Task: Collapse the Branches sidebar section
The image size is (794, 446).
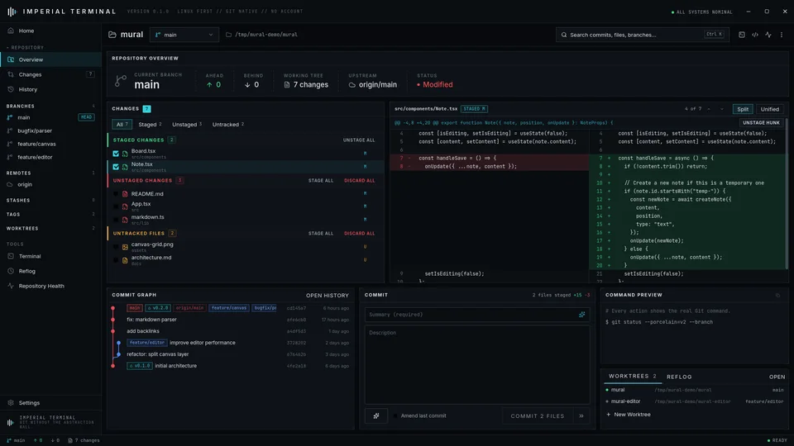Action: pos(50,107)
